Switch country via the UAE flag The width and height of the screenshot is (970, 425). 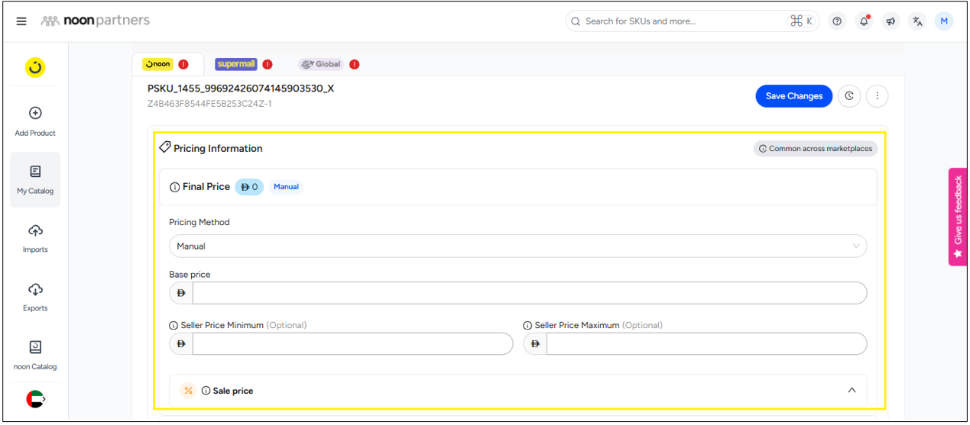[x=35, y=399]
